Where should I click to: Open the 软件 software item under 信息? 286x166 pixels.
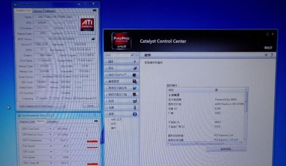pos(113,124)
